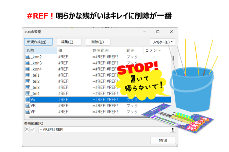The width and height of the screenshot is (229, 152).
Task: Select the name ¥P
Action: (33, 112)
